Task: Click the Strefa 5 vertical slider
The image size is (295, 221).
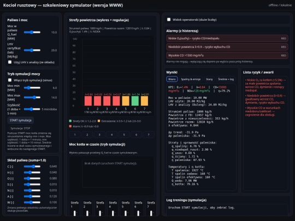Action: (x=126, y=213)
